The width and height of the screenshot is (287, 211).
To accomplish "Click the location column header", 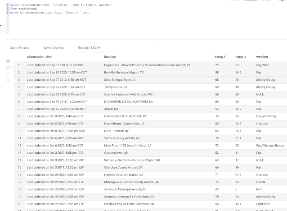I will tap(110, 57).
